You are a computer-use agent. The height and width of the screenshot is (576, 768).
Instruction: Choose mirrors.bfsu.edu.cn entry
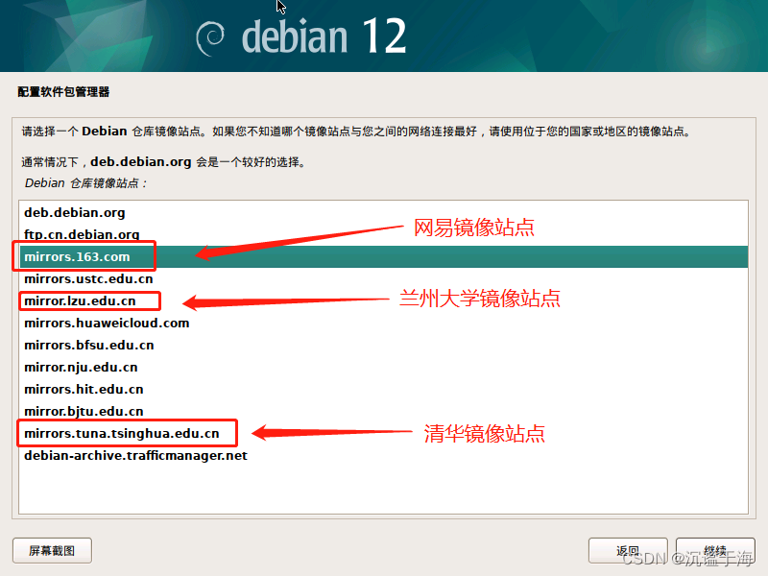tap(383, 345)
